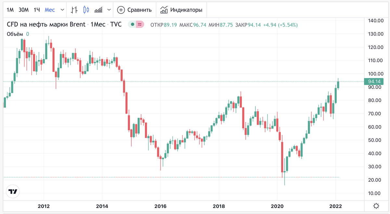Select the area chart style icon
The height and width of the screenshot is (214, 390).
point(98,10)
